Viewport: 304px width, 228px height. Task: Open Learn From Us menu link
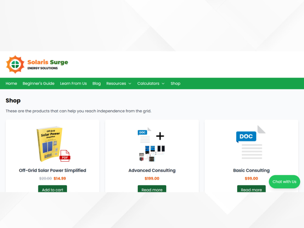click(73, 83)
